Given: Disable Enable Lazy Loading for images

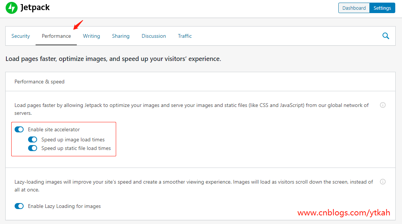Looking at the screenshot, I should tap(19, 206).
